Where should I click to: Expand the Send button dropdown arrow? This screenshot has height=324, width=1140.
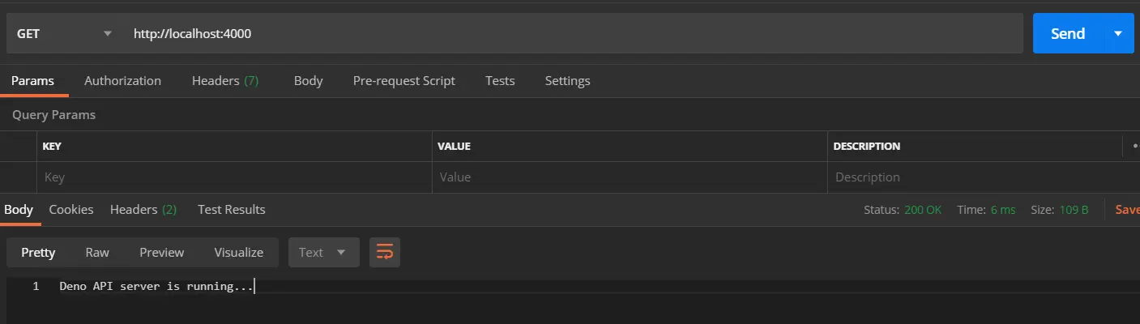[x=1118, y=34]
